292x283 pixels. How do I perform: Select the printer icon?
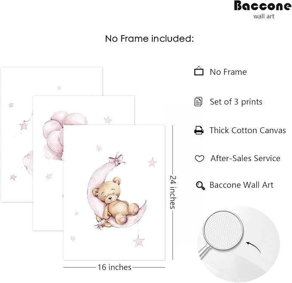(199, 130)
